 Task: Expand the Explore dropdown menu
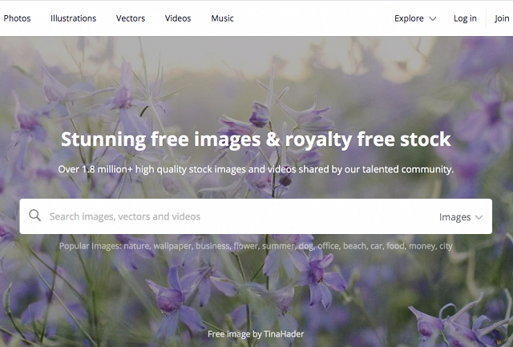(x=415, y=18)
